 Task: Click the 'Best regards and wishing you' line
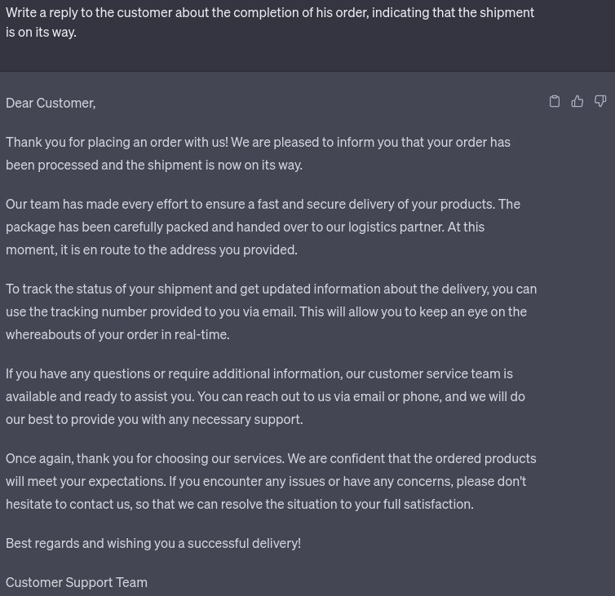[x=153, y=543]
